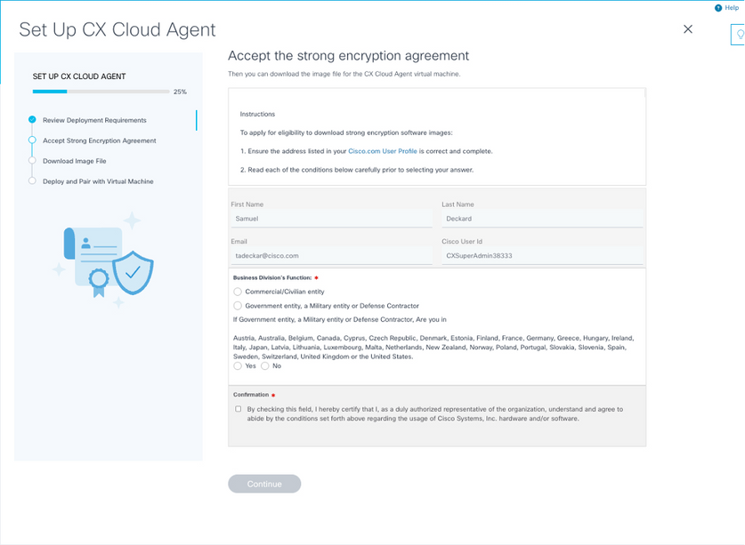Click 'Business Division's Function:' label
The image size is (745, 545).
click(272, 277)
